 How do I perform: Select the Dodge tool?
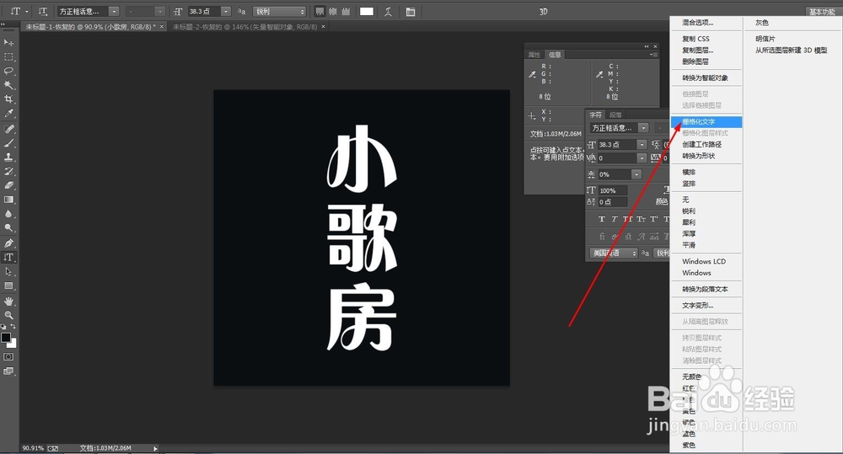pos(8,227)
